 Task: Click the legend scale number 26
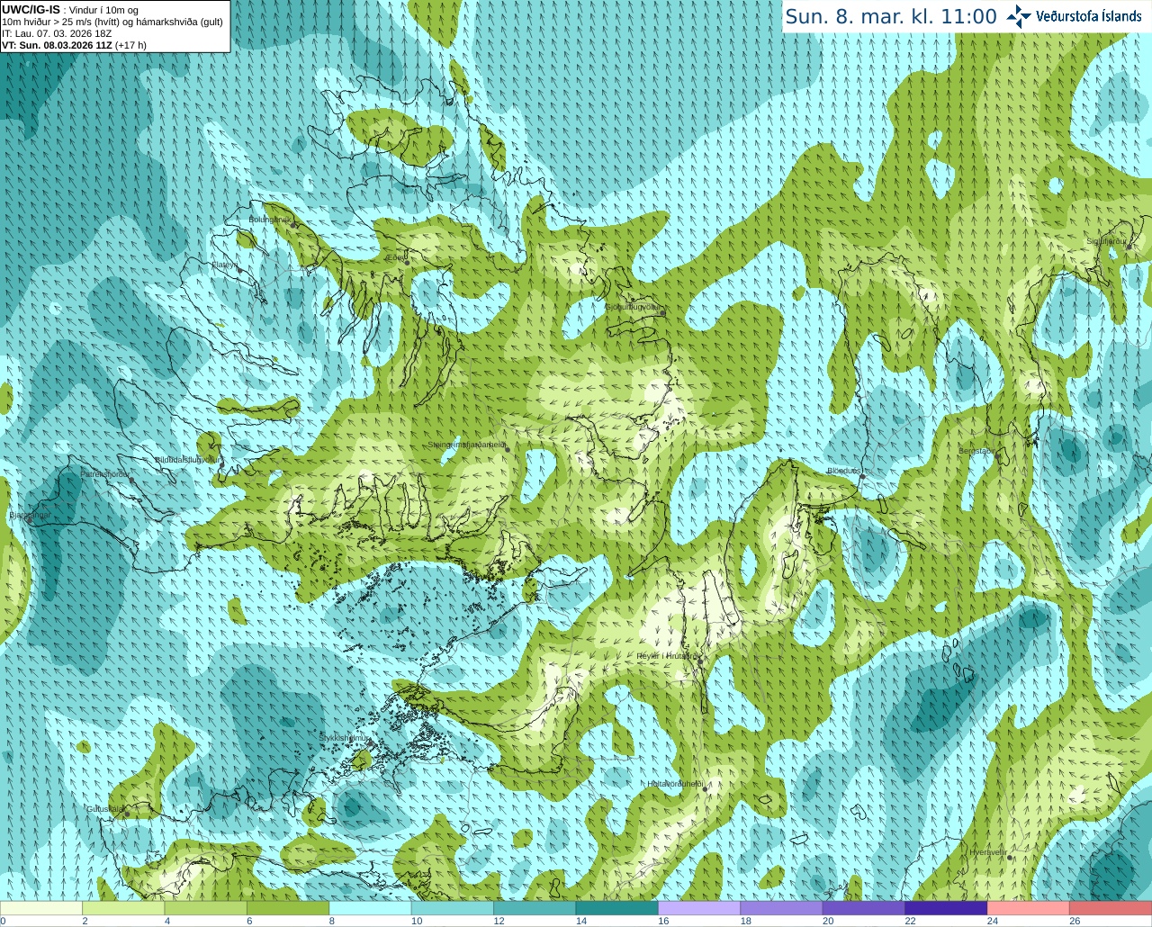pos(1075,921)
